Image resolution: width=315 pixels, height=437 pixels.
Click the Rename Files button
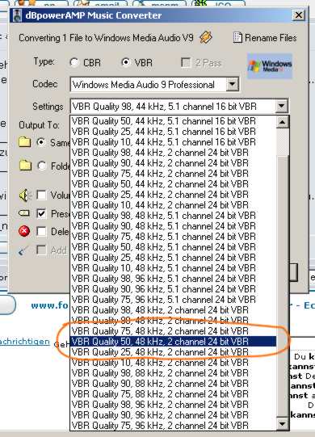pos(265,38)
